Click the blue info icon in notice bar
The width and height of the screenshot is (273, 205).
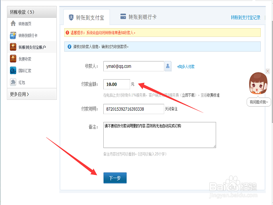pos(69,46)
